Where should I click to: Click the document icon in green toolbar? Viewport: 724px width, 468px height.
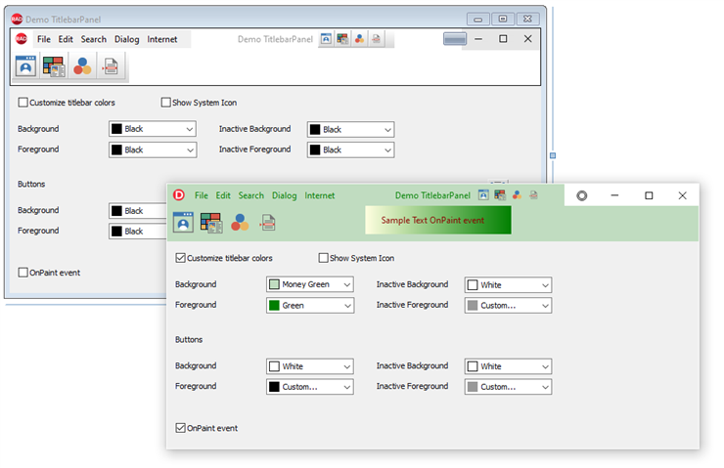tap(268, 223)
